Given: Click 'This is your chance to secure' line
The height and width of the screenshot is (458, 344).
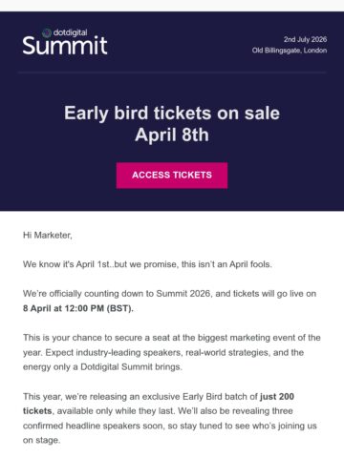Looking at the screenshot, I should (172, 338).
